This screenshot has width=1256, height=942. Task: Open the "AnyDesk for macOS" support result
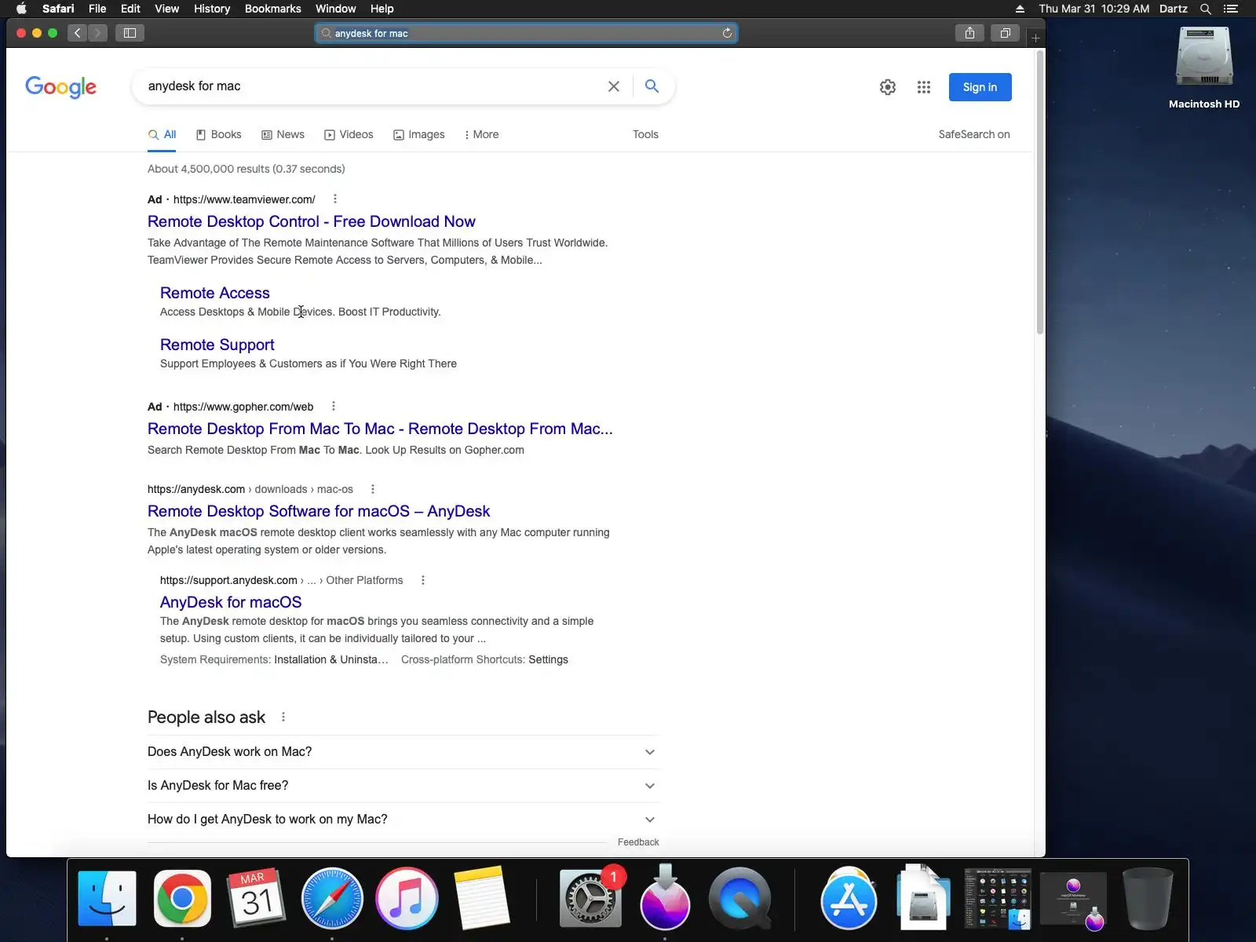(231, 602)
